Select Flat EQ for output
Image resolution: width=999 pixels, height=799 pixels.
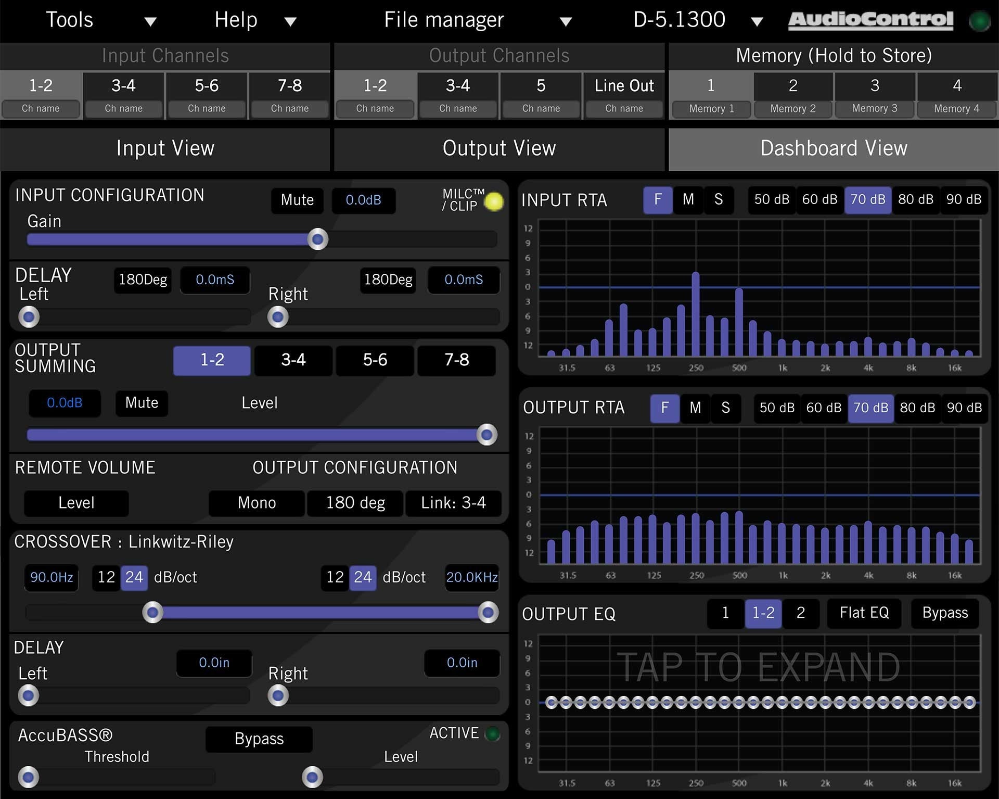point(863,613)
